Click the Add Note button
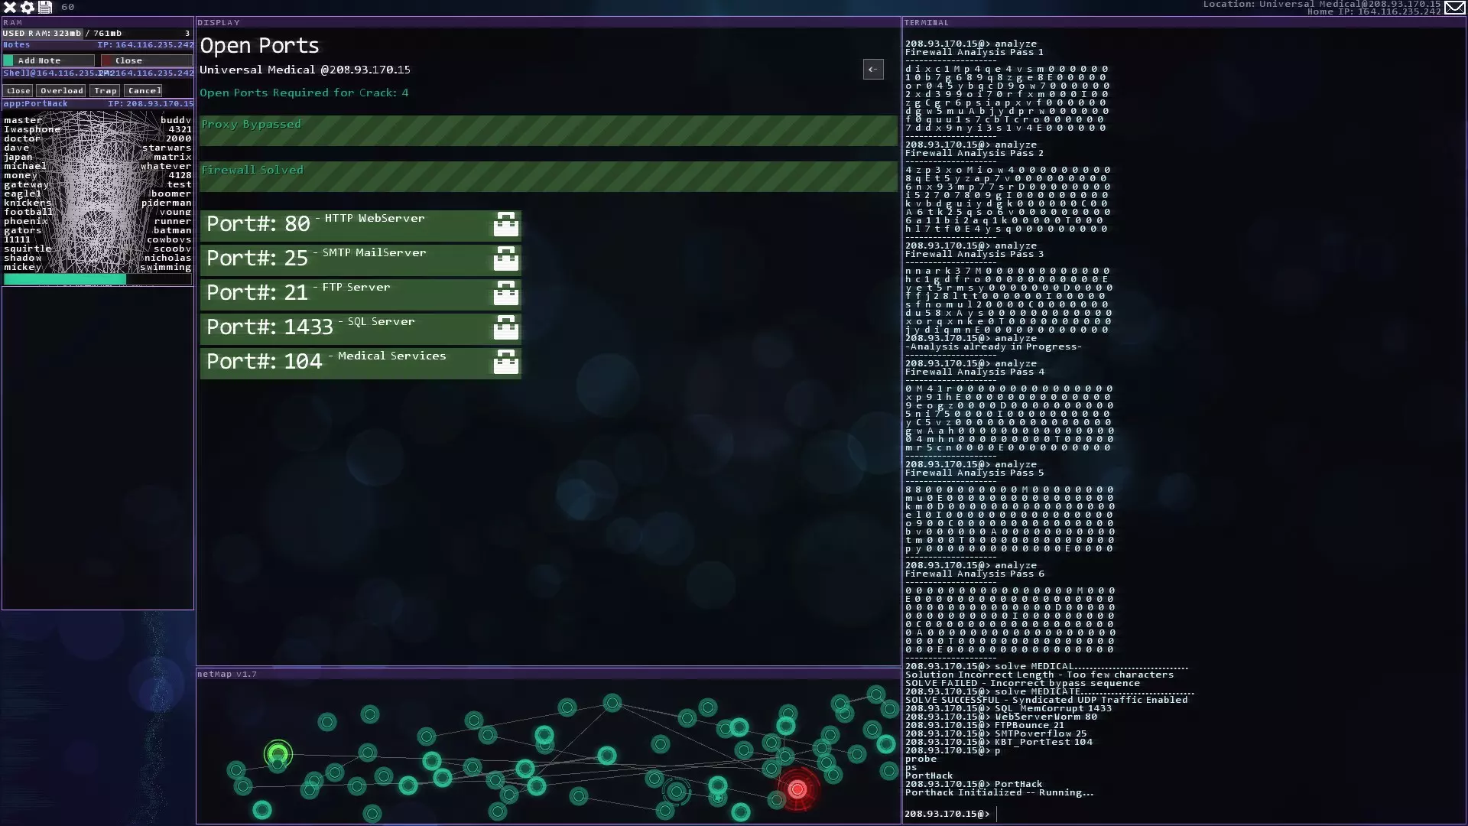This screenshot has height=826, width=1468. [48, 60]
